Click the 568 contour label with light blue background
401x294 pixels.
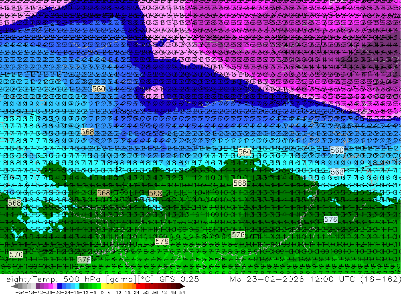pos(337,172)
